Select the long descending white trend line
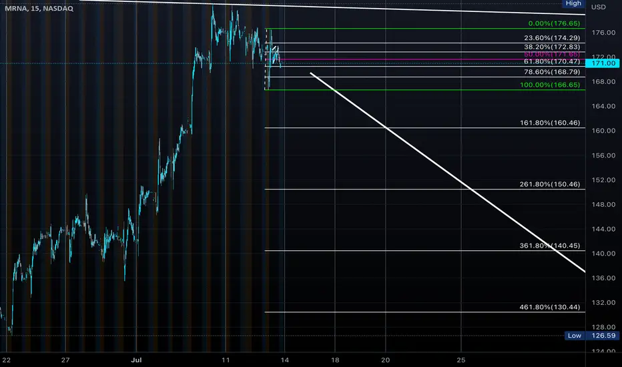 [447, 172]
